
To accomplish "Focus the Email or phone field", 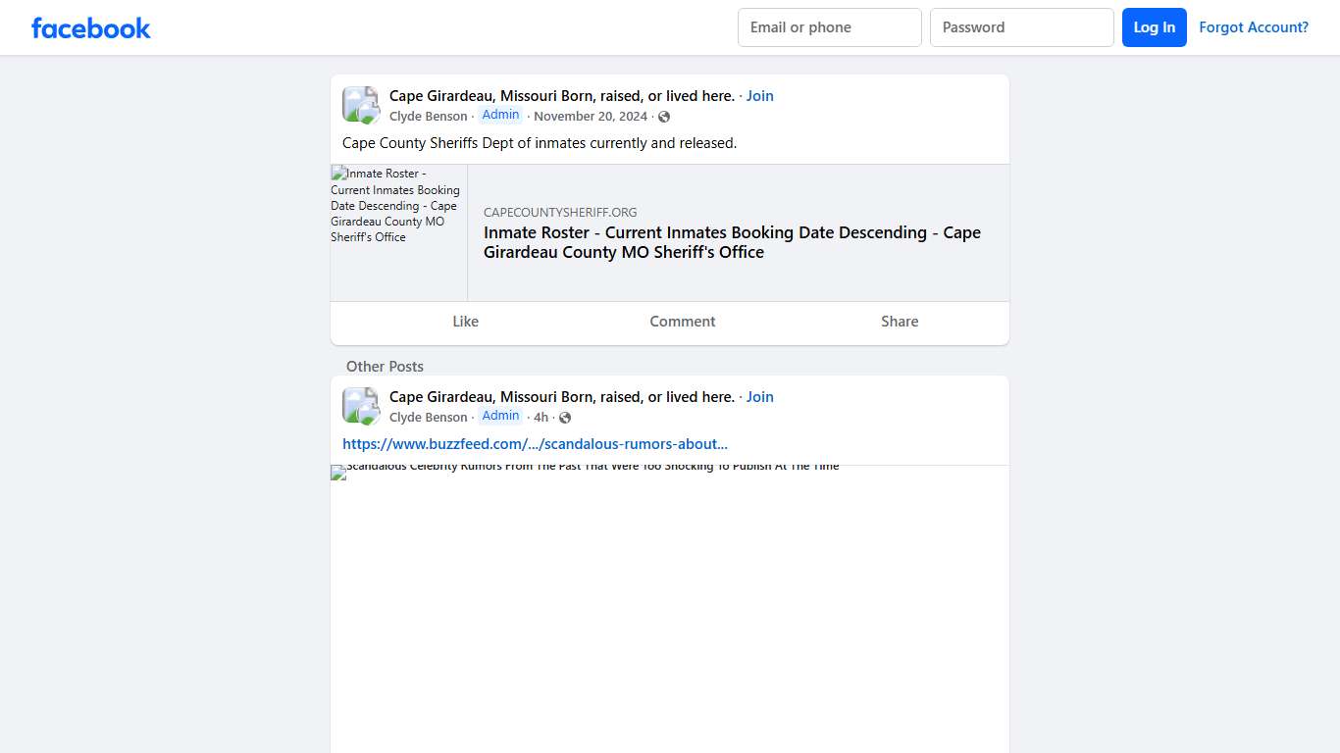I will click(x=829, y=27).
